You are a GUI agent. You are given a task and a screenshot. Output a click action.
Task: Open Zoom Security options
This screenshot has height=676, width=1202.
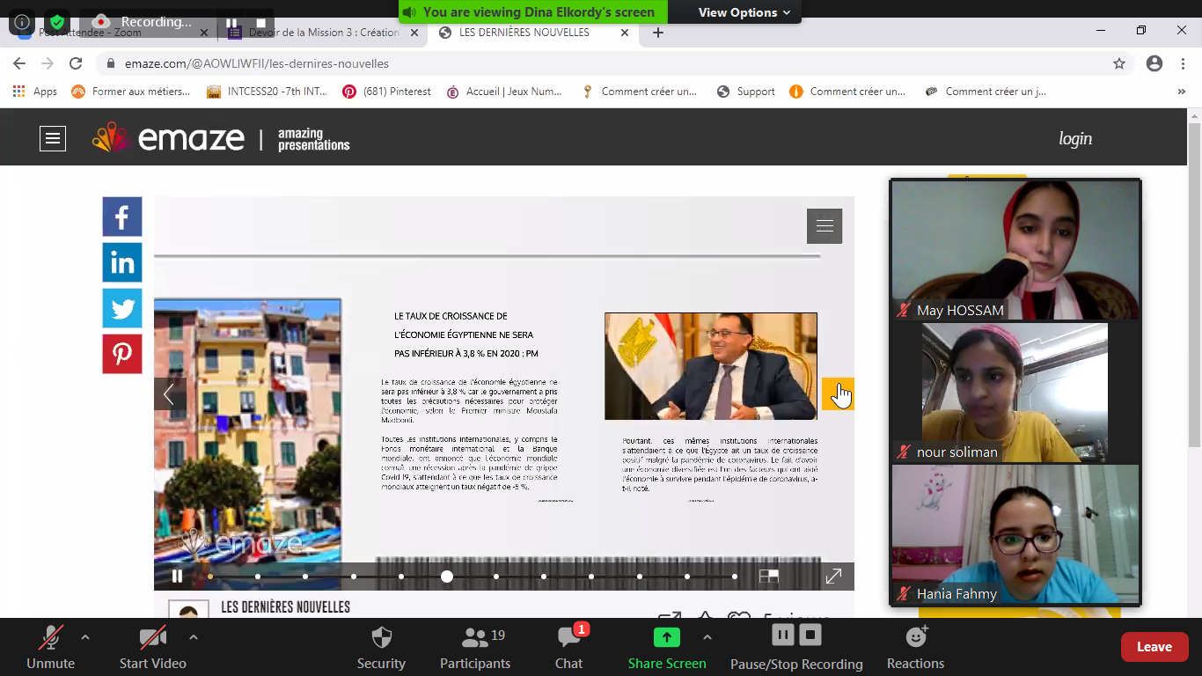[381, 647]
